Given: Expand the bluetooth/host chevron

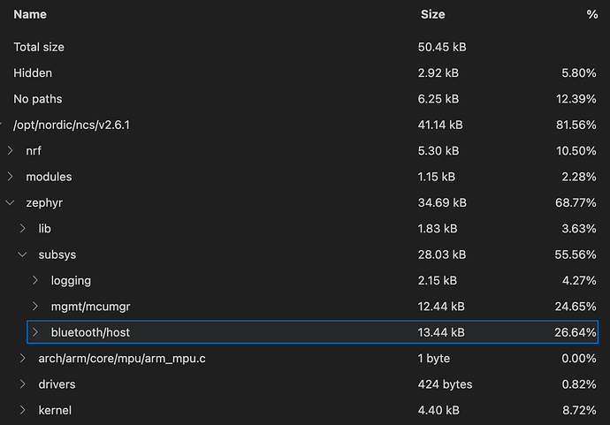Looking at the screenshot, I should point(35,332).
